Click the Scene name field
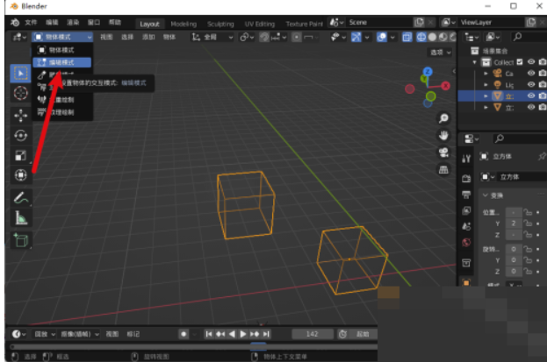This screenshot has width=547, height=362. 379,22
